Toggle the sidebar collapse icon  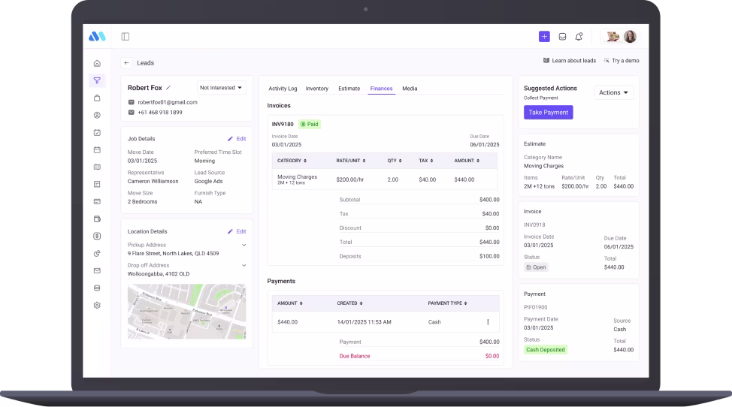(126, 36)
